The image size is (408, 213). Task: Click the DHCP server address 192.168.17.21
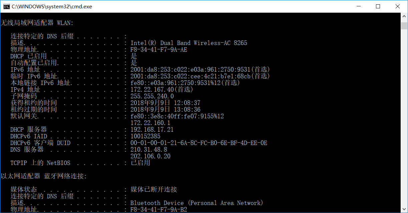152,130
